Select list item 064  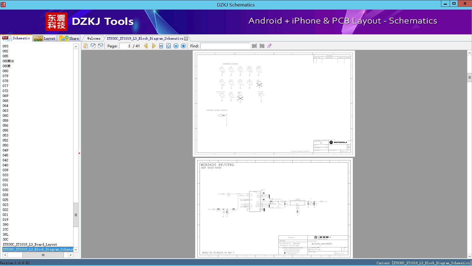click(6, 106)
